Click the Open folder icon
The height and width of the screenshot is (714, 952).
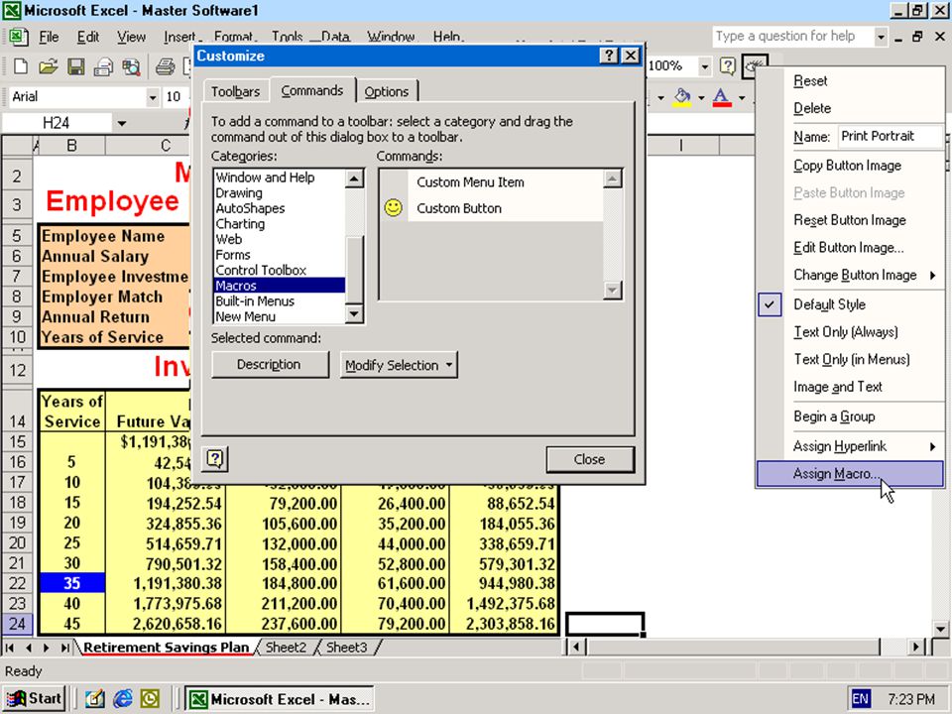48,66
